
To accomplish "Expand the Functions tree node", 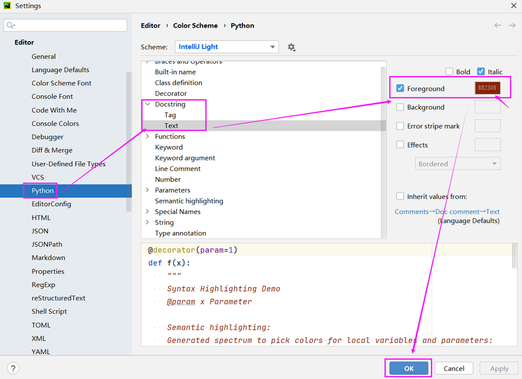I will pyautogui.click(x=147, y=137).
